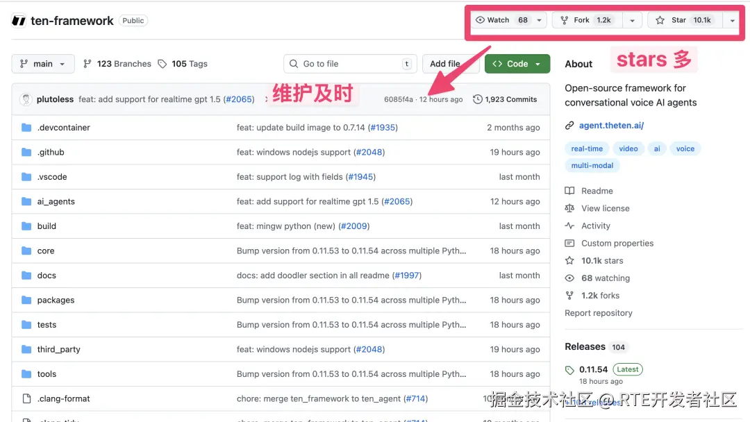Click the third_party folder icon
This screenshot has height=422, width=750.
pyautogui.click(x=26, y=349)
